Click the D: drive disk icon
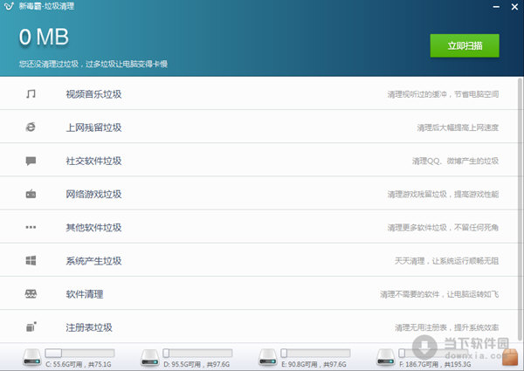This screenshot has height=371, width=524. (149, 357)
